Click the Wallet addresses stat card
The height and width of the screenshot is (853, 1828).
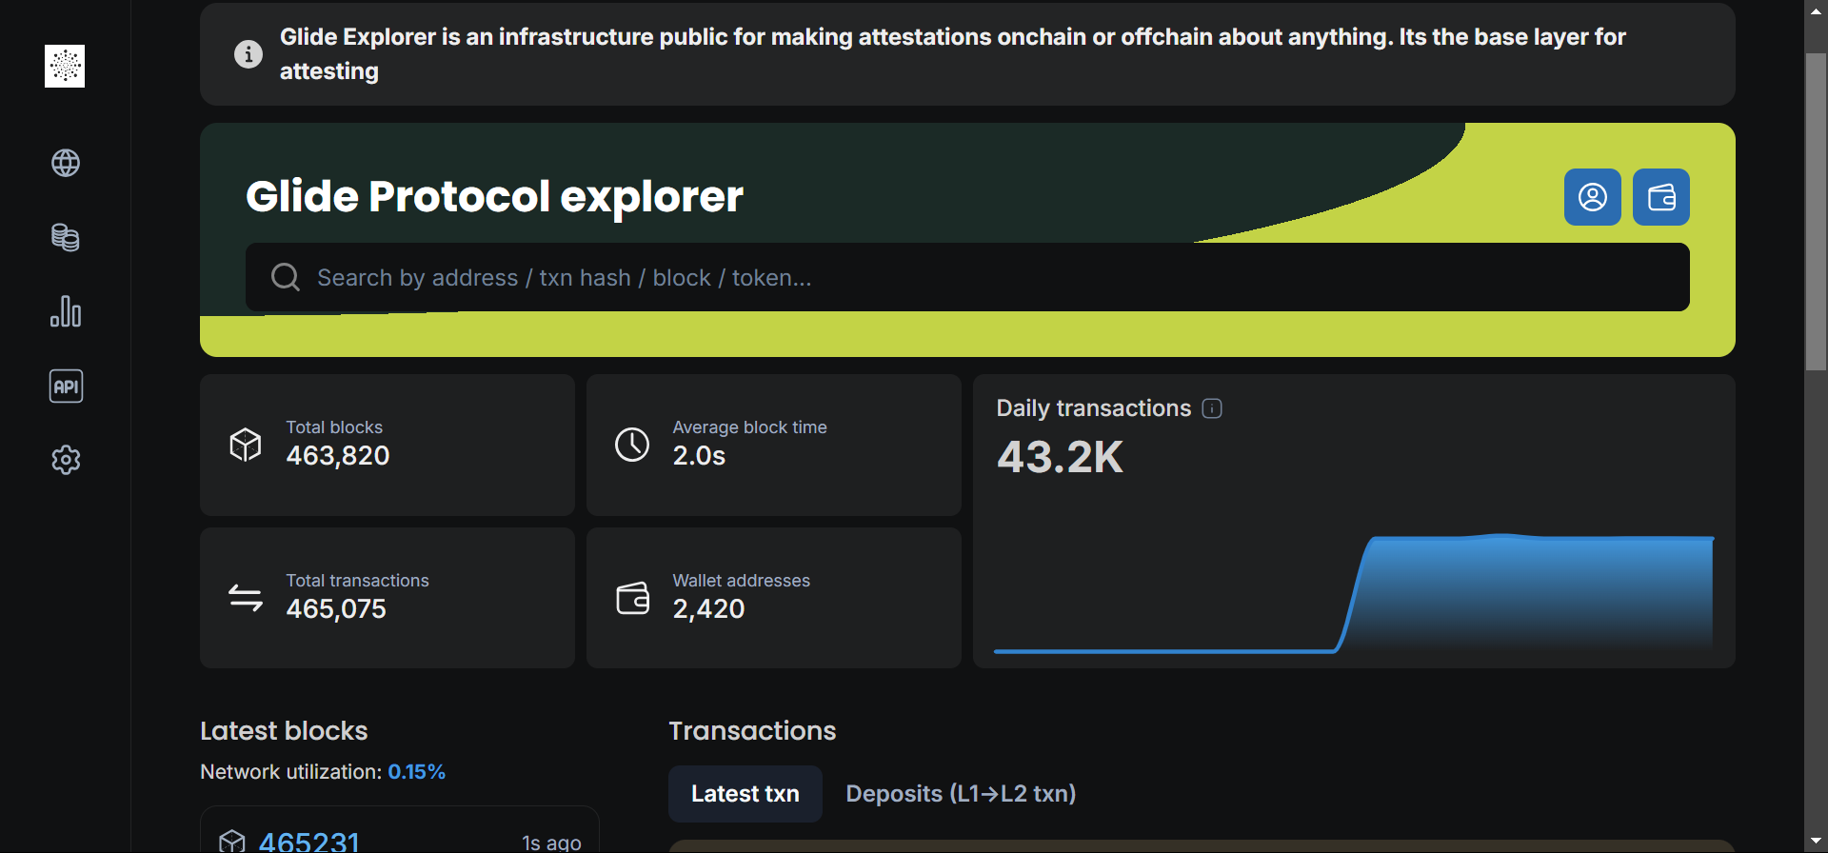click(x=773, y=598)
